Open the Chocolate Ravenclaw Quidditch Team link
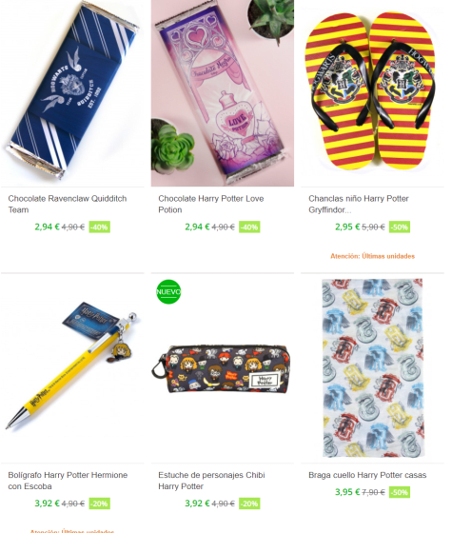 [68, 204]
